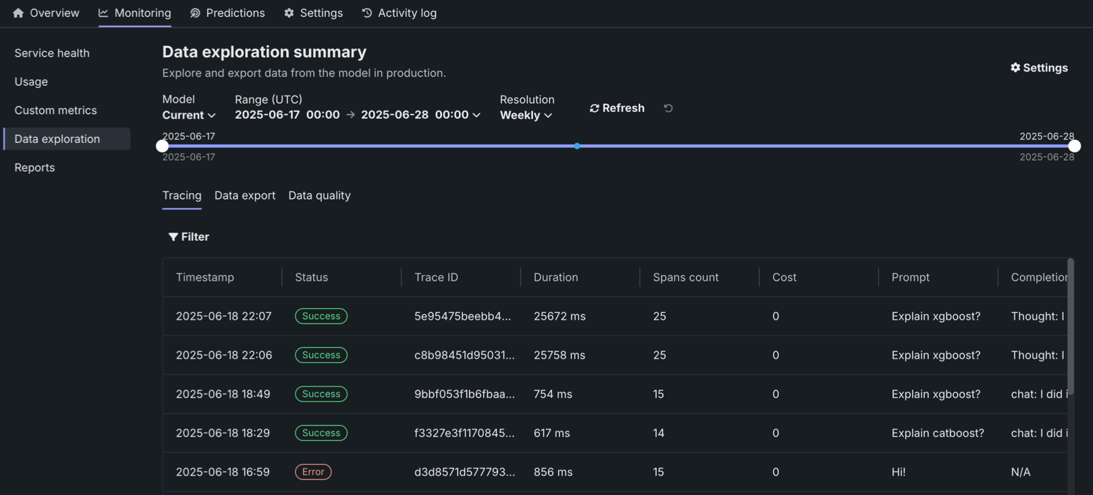This screenshot has height=495, width=1093.
Task: Click the right slider handle at 2025-06-28
Action: (1074, 146)
